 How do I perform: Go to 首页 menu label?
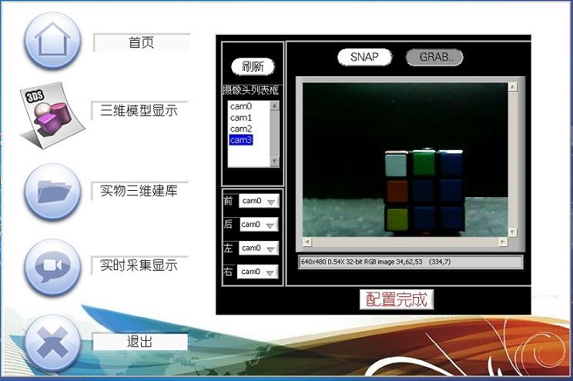coord(142,43)
